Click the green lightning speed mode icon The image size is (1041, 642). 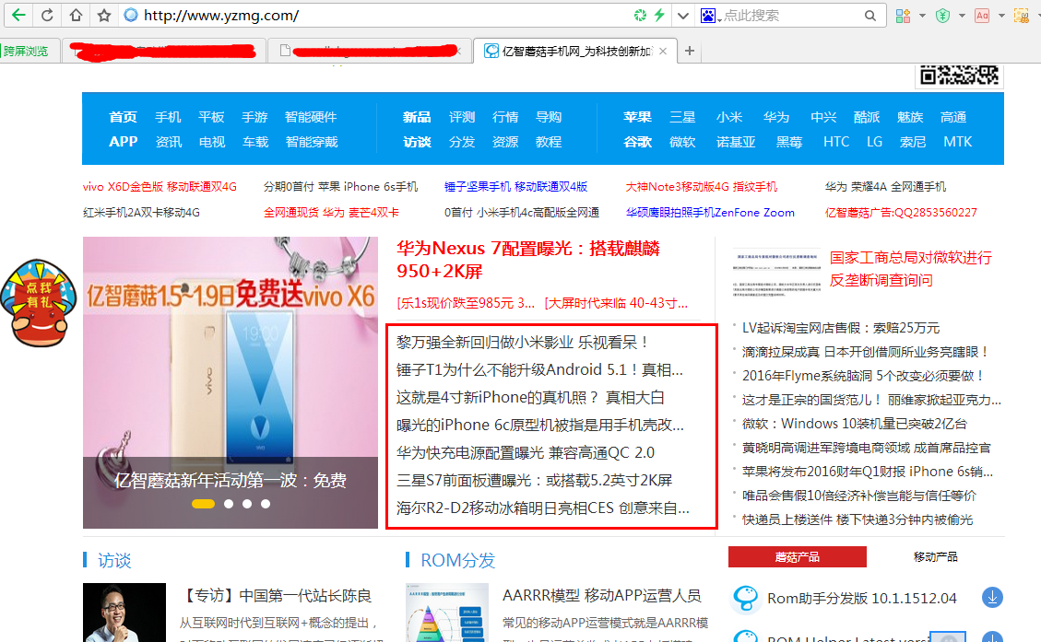(x=660, y=16)
